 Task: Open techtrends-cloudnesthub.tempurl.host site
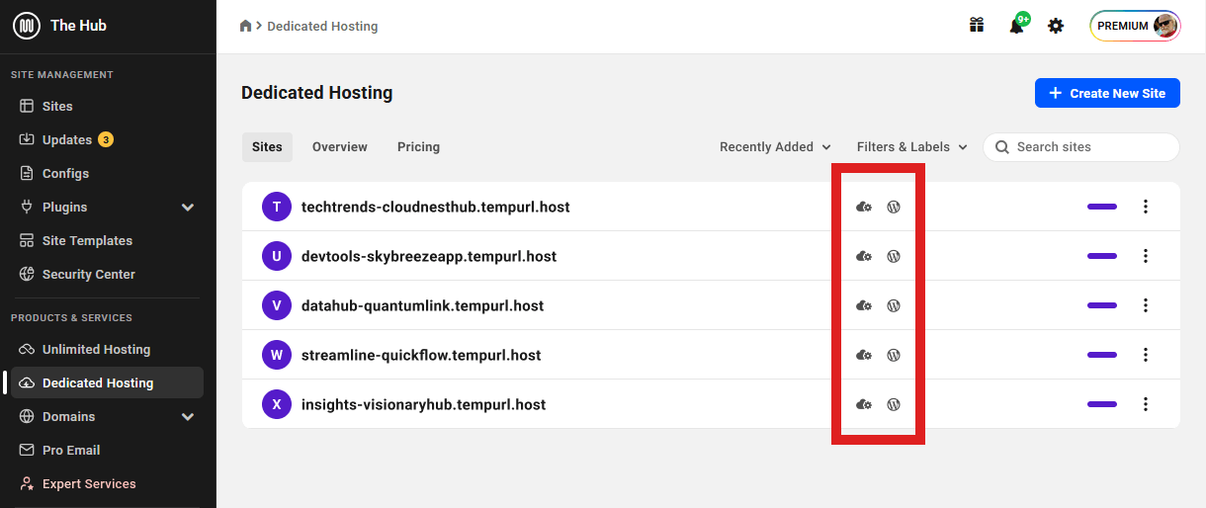(x=435, y=207)
